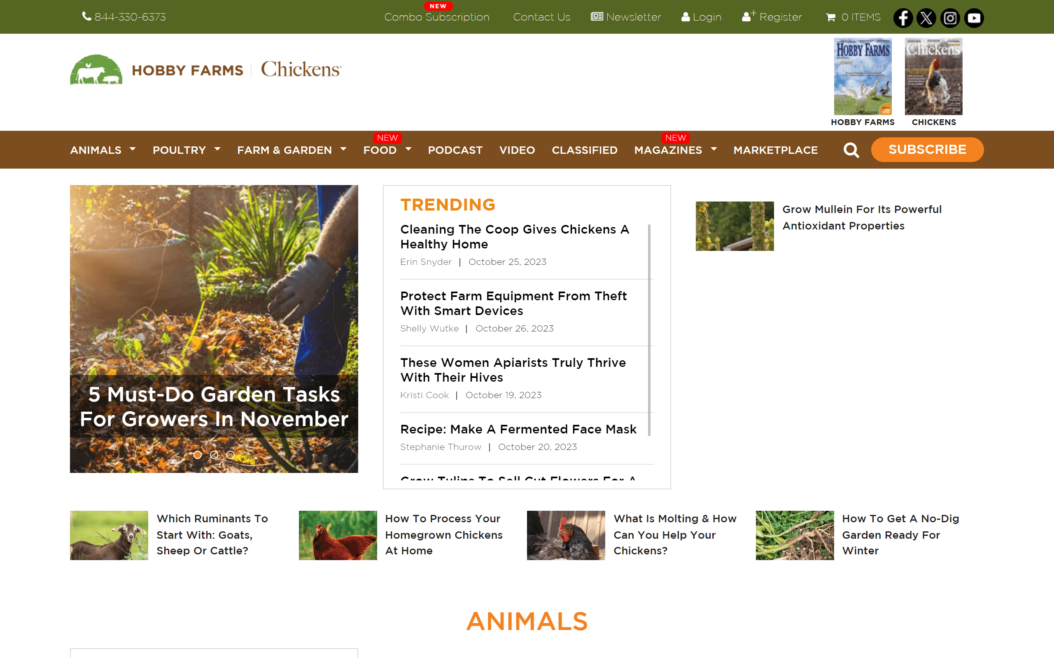Open the Contact Us link
This screenshot has height=658, width=1054.
541,17
